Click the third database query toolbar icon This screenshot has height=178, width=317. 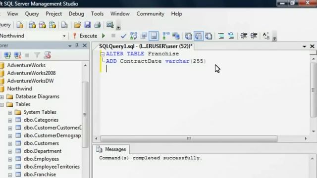click(x=53, y=25)
